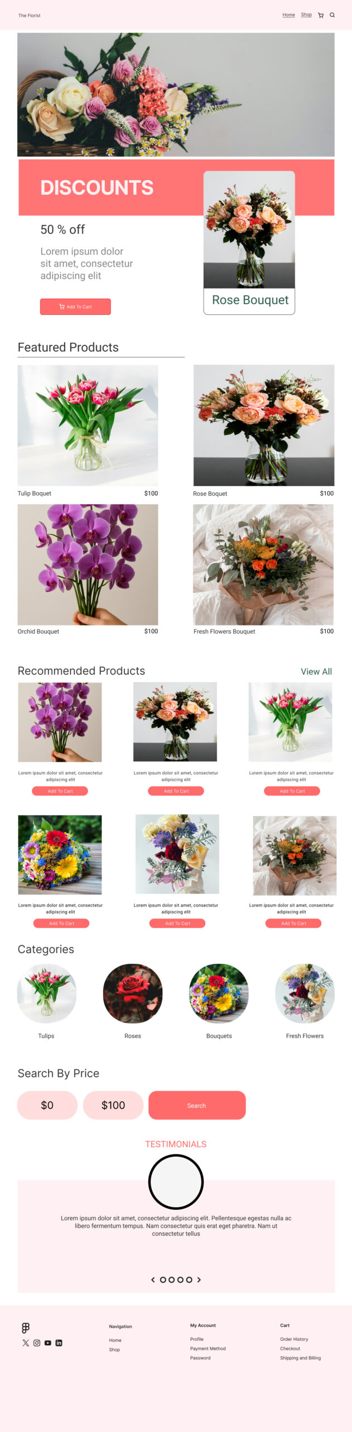The image size is (352, 1432).
Task: Click the search magnifier icon in header
Action: (x=332, y=15)
